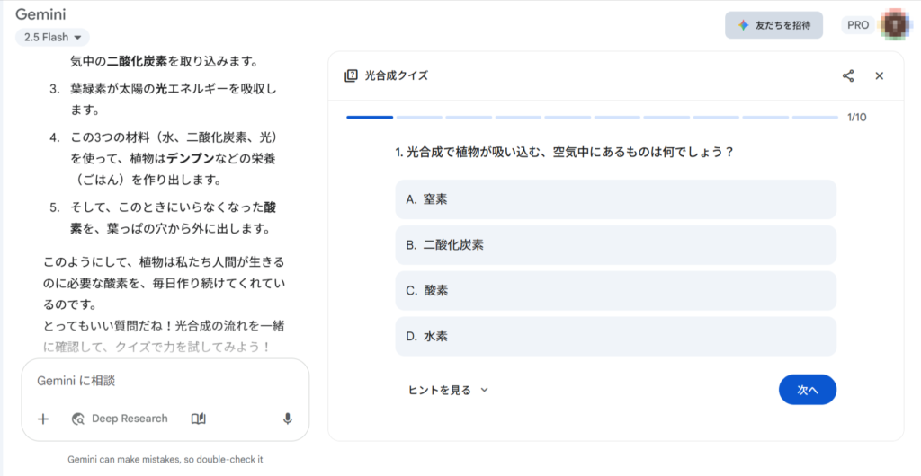Click the 友だちを招待 invite button
This screenshot has height=476, width=921.
(773, 25)
